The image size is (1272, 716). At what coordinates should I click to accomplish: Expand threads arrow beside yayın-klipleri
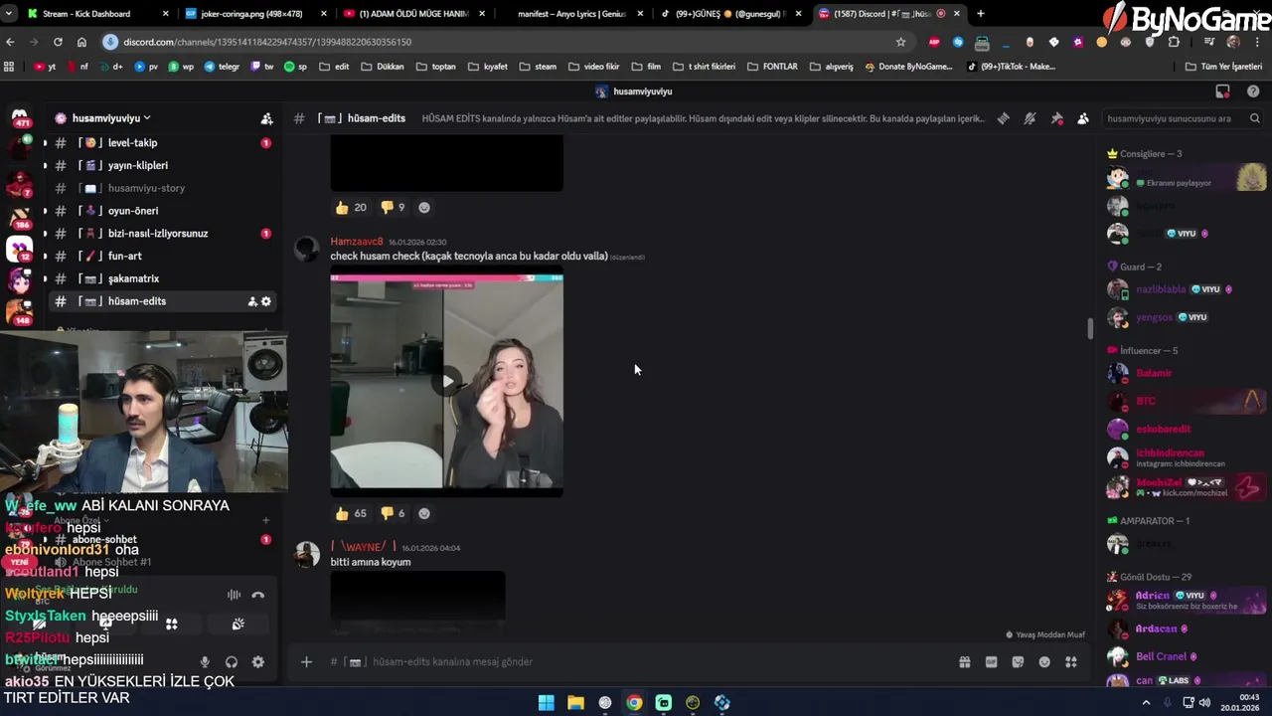45,166
